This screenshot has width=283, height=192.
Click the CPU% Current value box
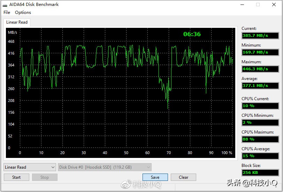click(260, 106)
